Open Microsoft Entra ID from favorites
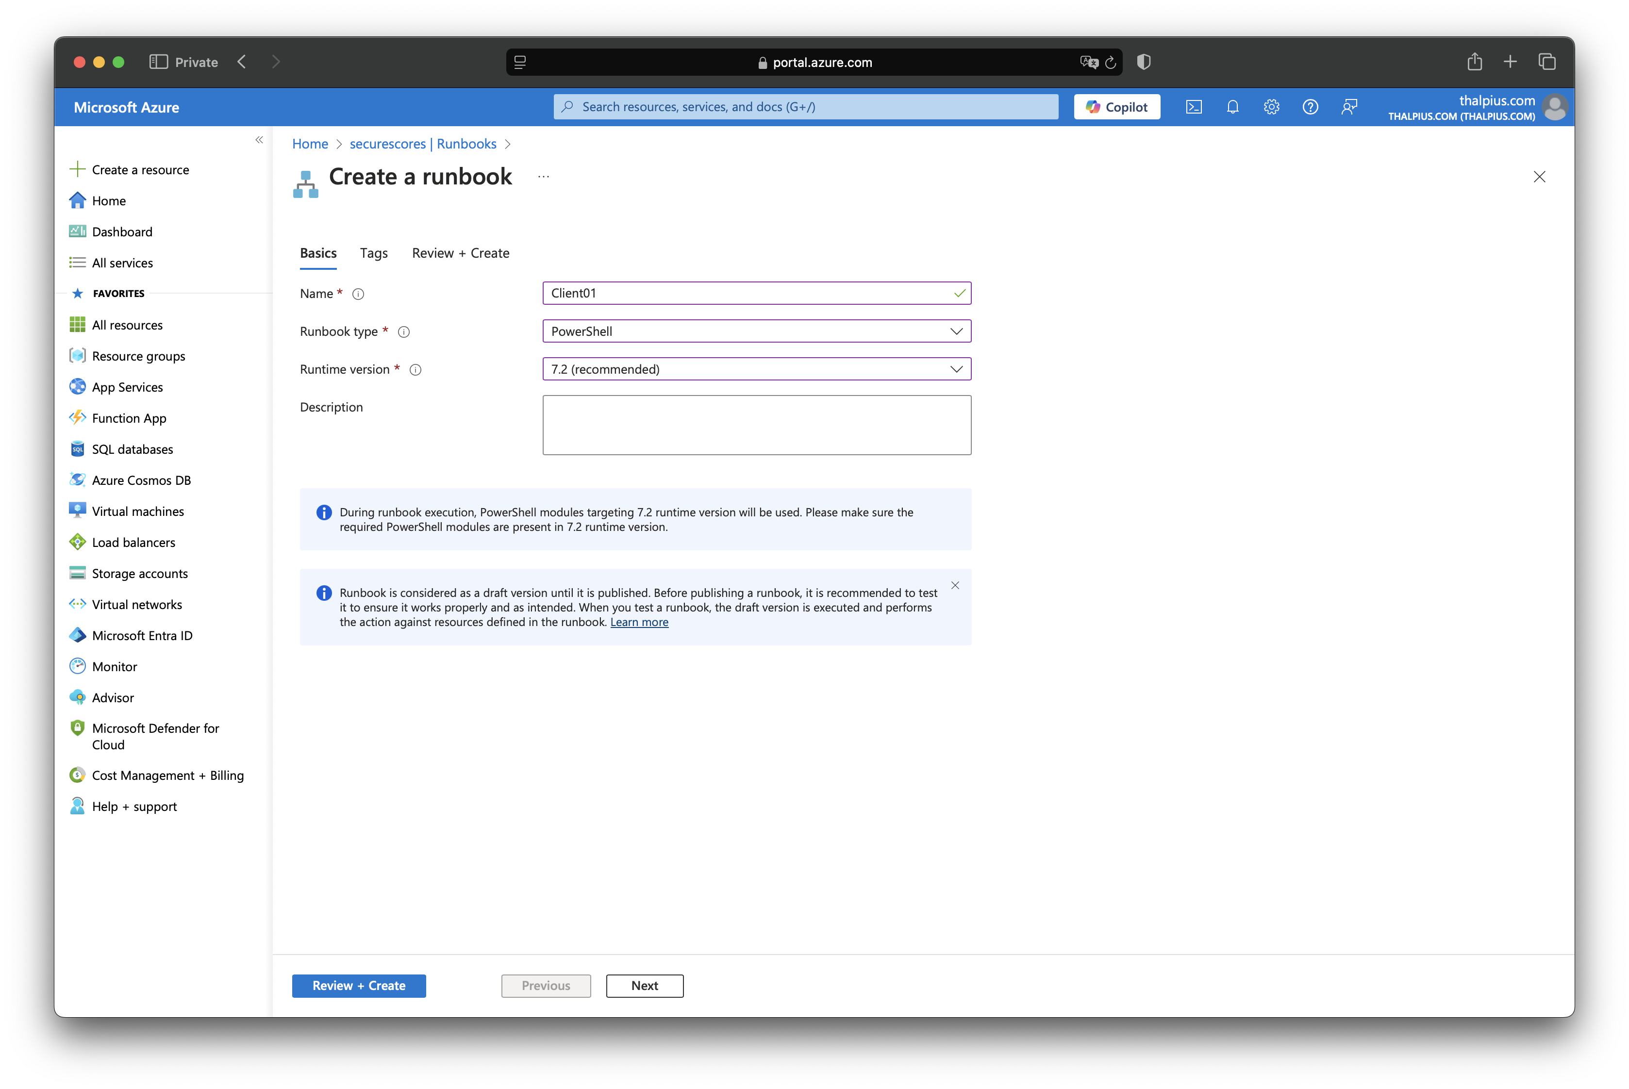Screen dimensions: 1629x1089 tap(142, 635)
